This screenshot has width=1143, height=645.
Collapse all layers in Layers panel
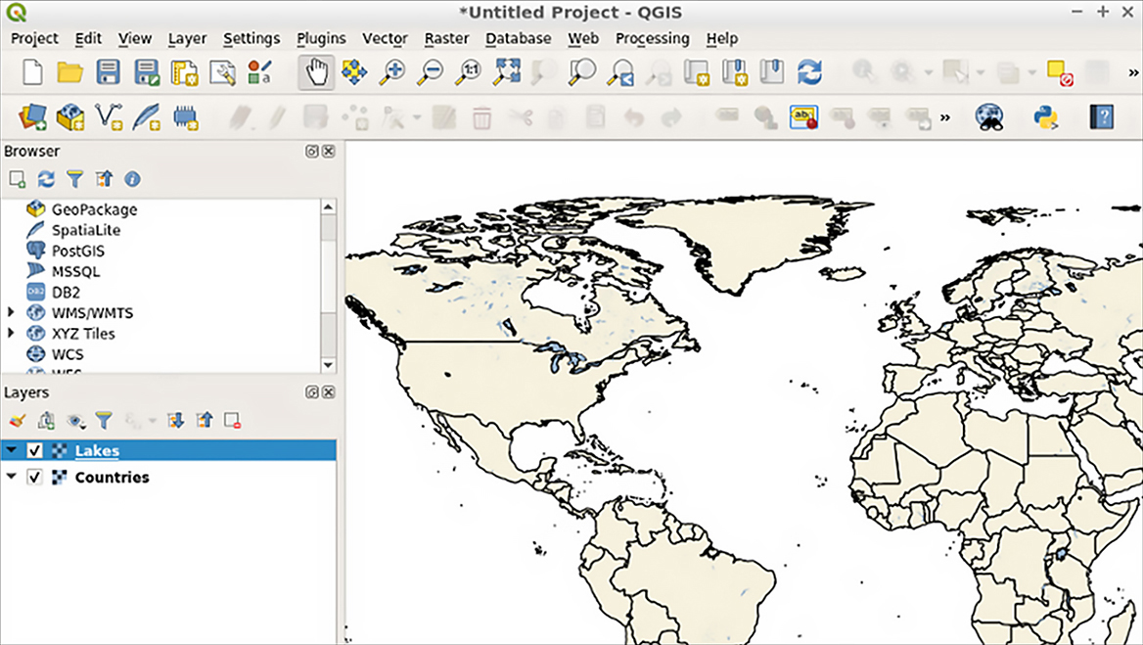tap(205, 421)
